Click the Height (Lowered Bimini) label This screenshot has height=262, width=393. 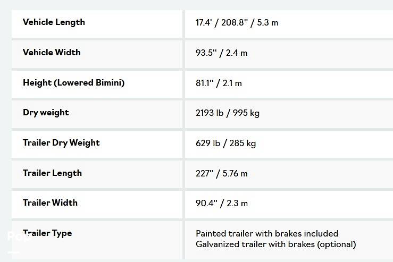click(x=73, y=83)
